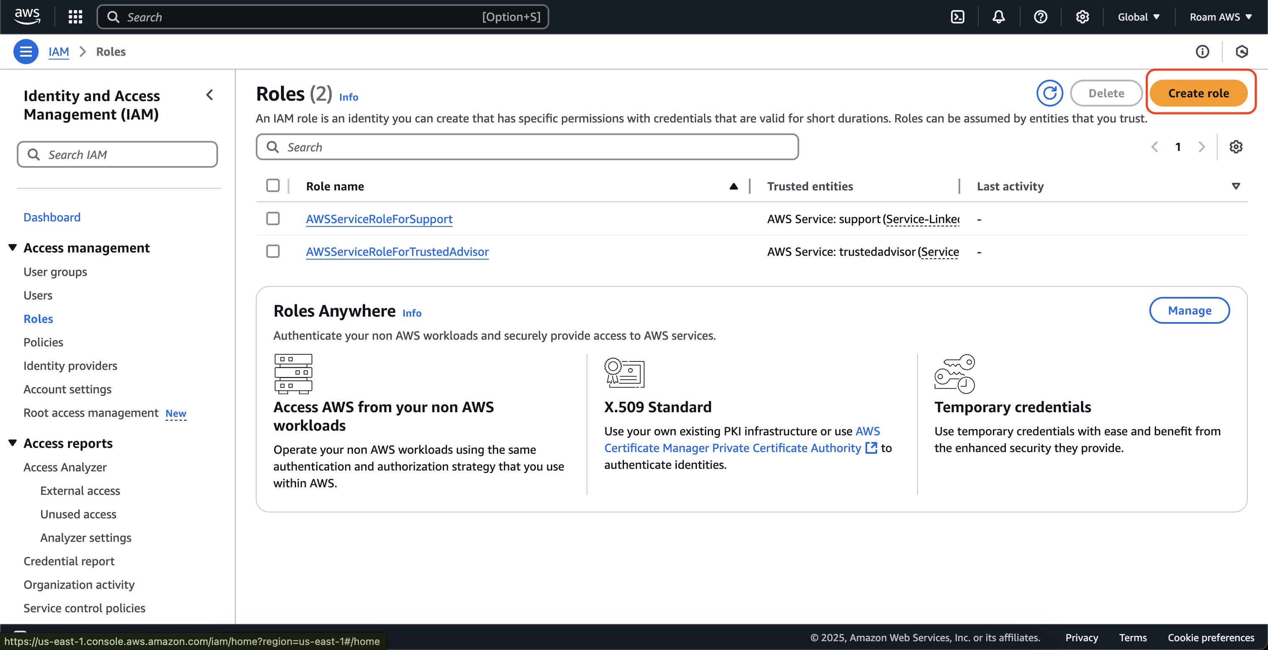Open Root access management in the sidebar
1268x650 pixels.
point(91,413)
